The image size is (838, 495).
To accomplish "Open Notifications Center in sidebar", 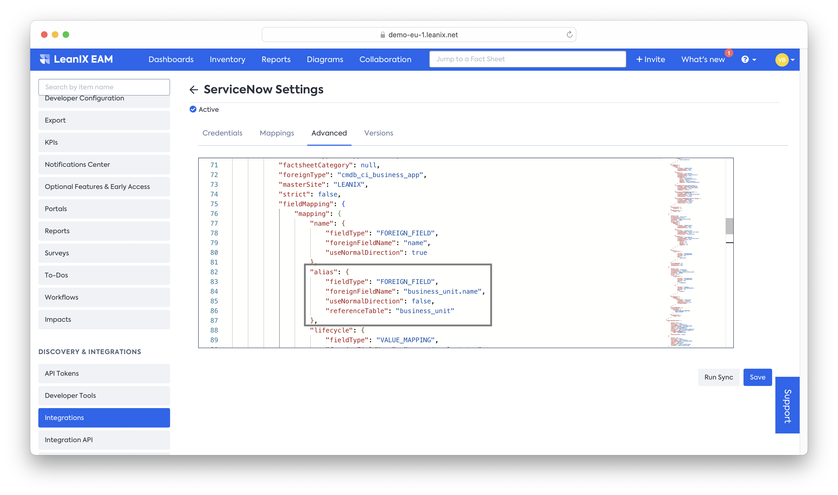I will tap(104, 164).
